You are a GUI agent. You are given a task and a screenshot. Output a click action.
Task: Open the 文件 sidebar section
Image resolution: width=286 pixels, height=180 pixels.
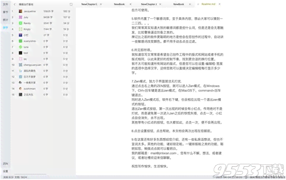pos(6,4)
